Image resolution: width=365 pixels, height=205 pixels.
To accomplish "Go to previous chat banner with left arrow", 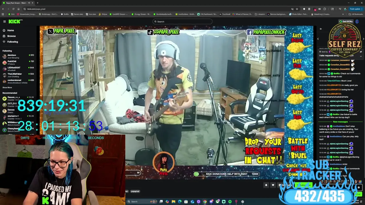I will coord(318,39).
